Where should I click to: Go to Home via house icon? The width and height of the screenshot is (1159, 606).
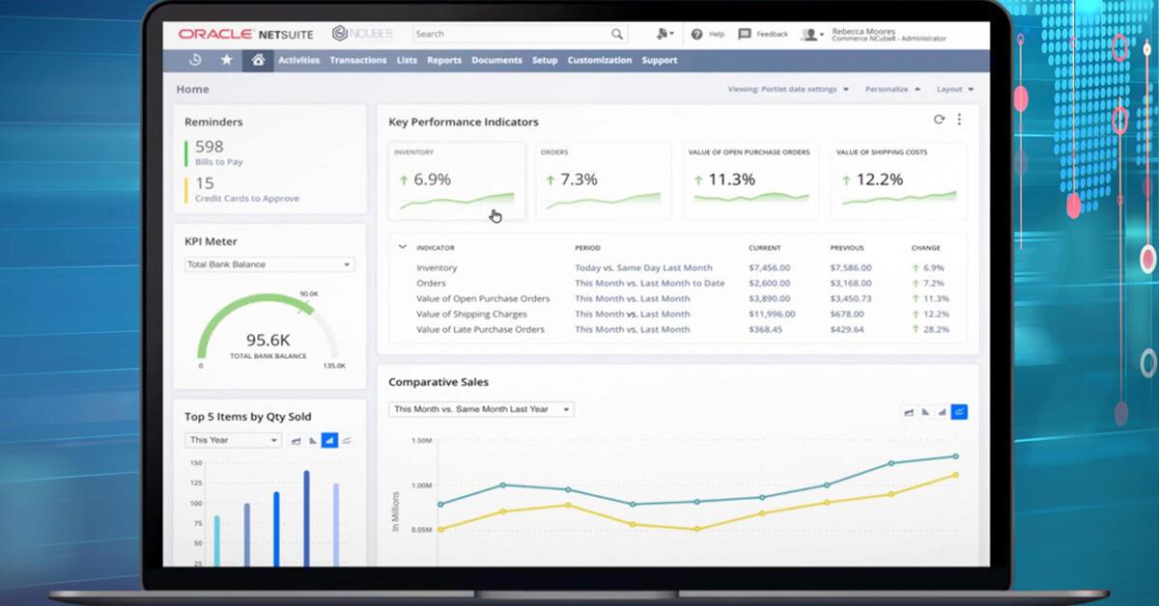(258, 60)
